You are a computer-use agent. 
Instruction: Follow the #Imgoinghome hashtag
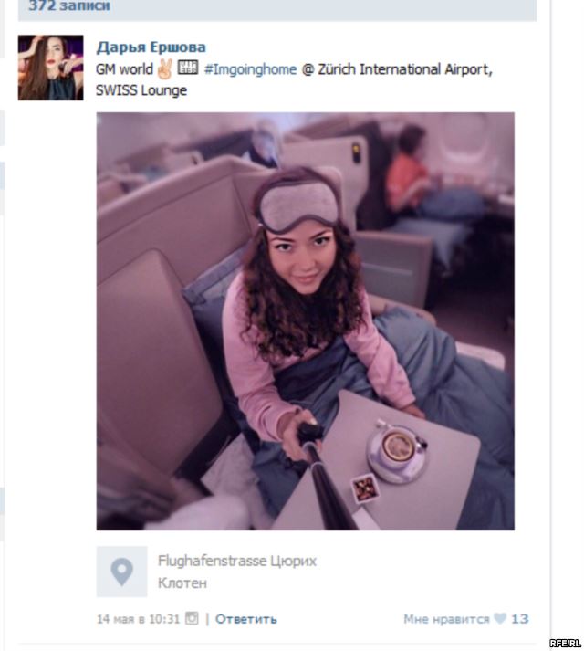[251, 69]
